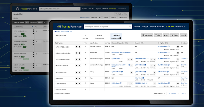Click alert bell for SSSS213000 row
204x107 pixels.
click(x=76, y=78)
